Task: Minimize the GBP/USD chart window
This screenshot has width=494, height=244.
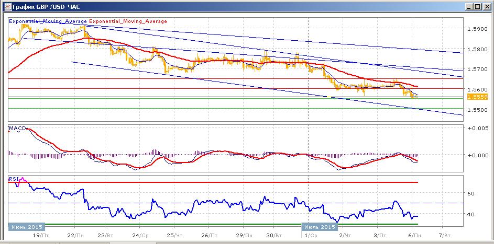Action: point(469,7)
